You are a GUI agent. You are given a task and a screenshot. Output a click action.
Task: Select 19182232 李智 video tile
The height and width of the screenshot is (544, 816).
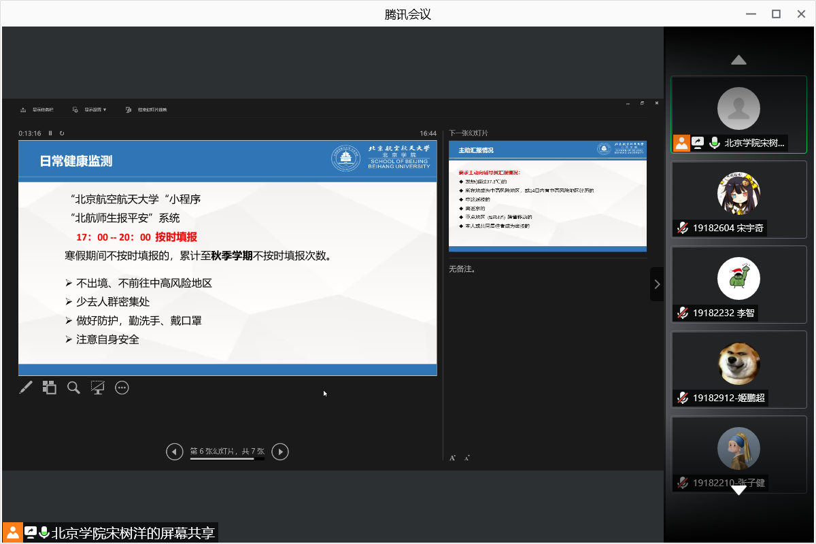click(x=739, y=284)
